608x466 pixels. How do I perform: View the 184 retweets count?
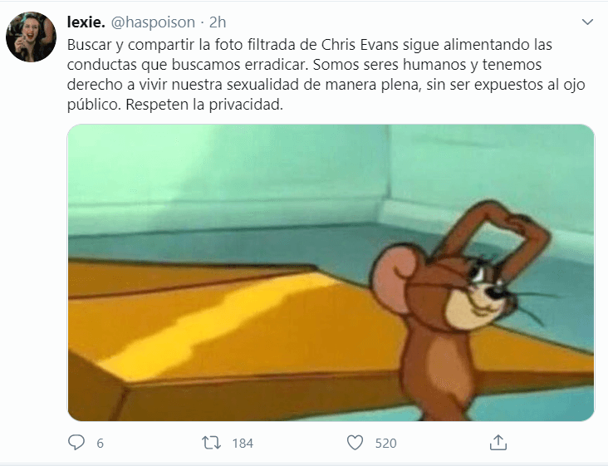click(243, 443)
